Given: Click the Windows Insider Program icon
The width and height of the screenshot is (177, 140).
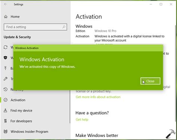Looking at the screenshot, I should click(6, 131).
